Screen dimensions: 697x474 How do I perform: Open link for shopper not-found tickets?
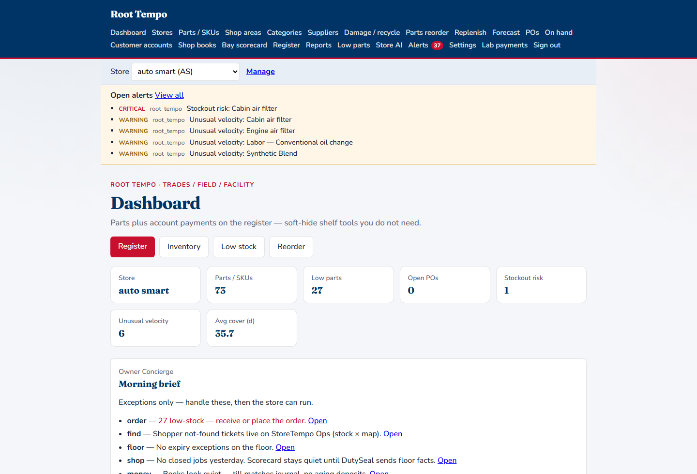tap(393, 434)
